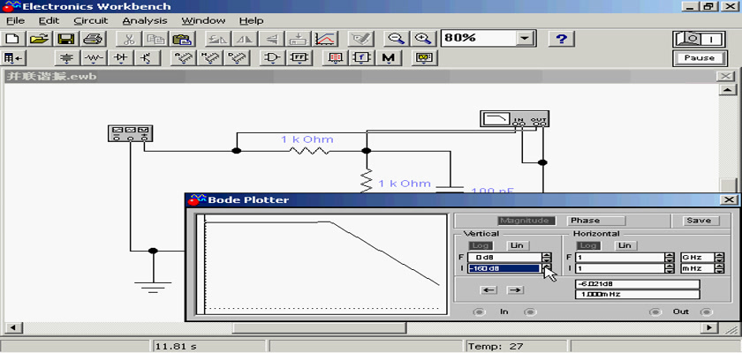
Task: Open the 80% zoom level dropdown
Action: pyautogui.click(x=525, y=39)
